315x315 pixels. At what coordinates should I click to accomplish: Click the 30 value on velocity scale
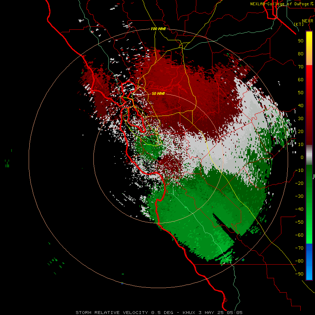click(301, 119)
